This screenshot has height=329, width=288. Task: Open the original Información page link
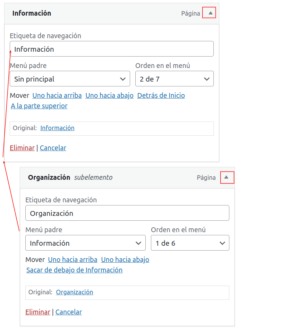click(x=57, y=128)
